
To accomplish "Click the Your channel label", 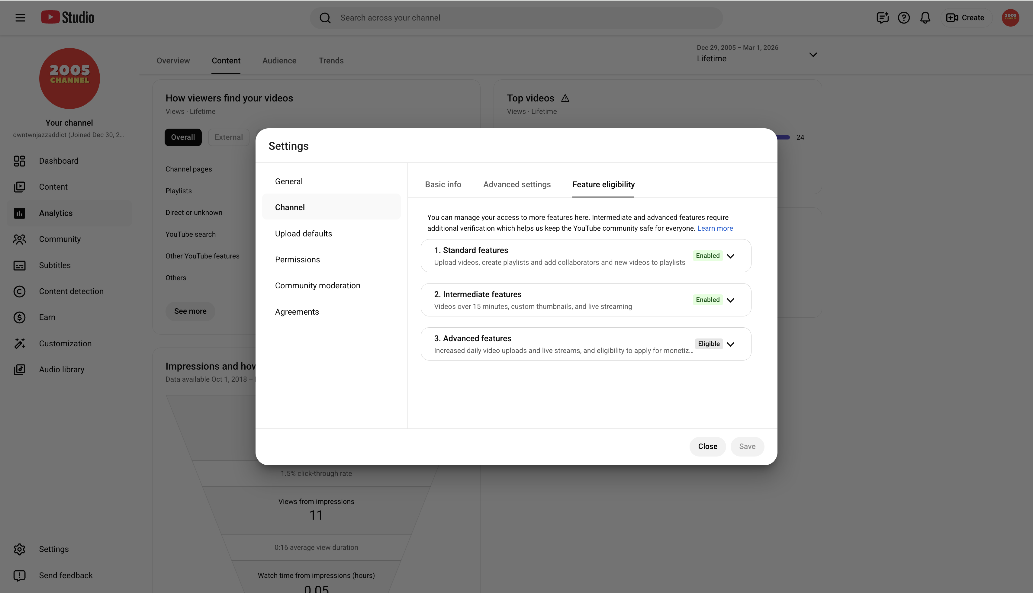I will tap(69, 123).
